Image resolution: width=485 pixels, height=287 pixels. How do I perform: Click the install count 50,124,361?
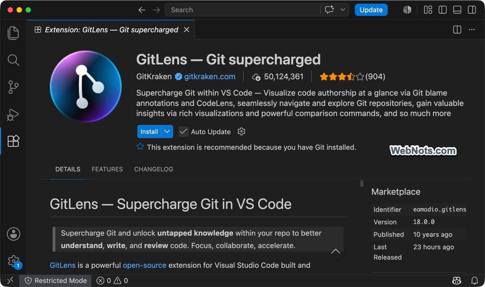click(278, 77)
